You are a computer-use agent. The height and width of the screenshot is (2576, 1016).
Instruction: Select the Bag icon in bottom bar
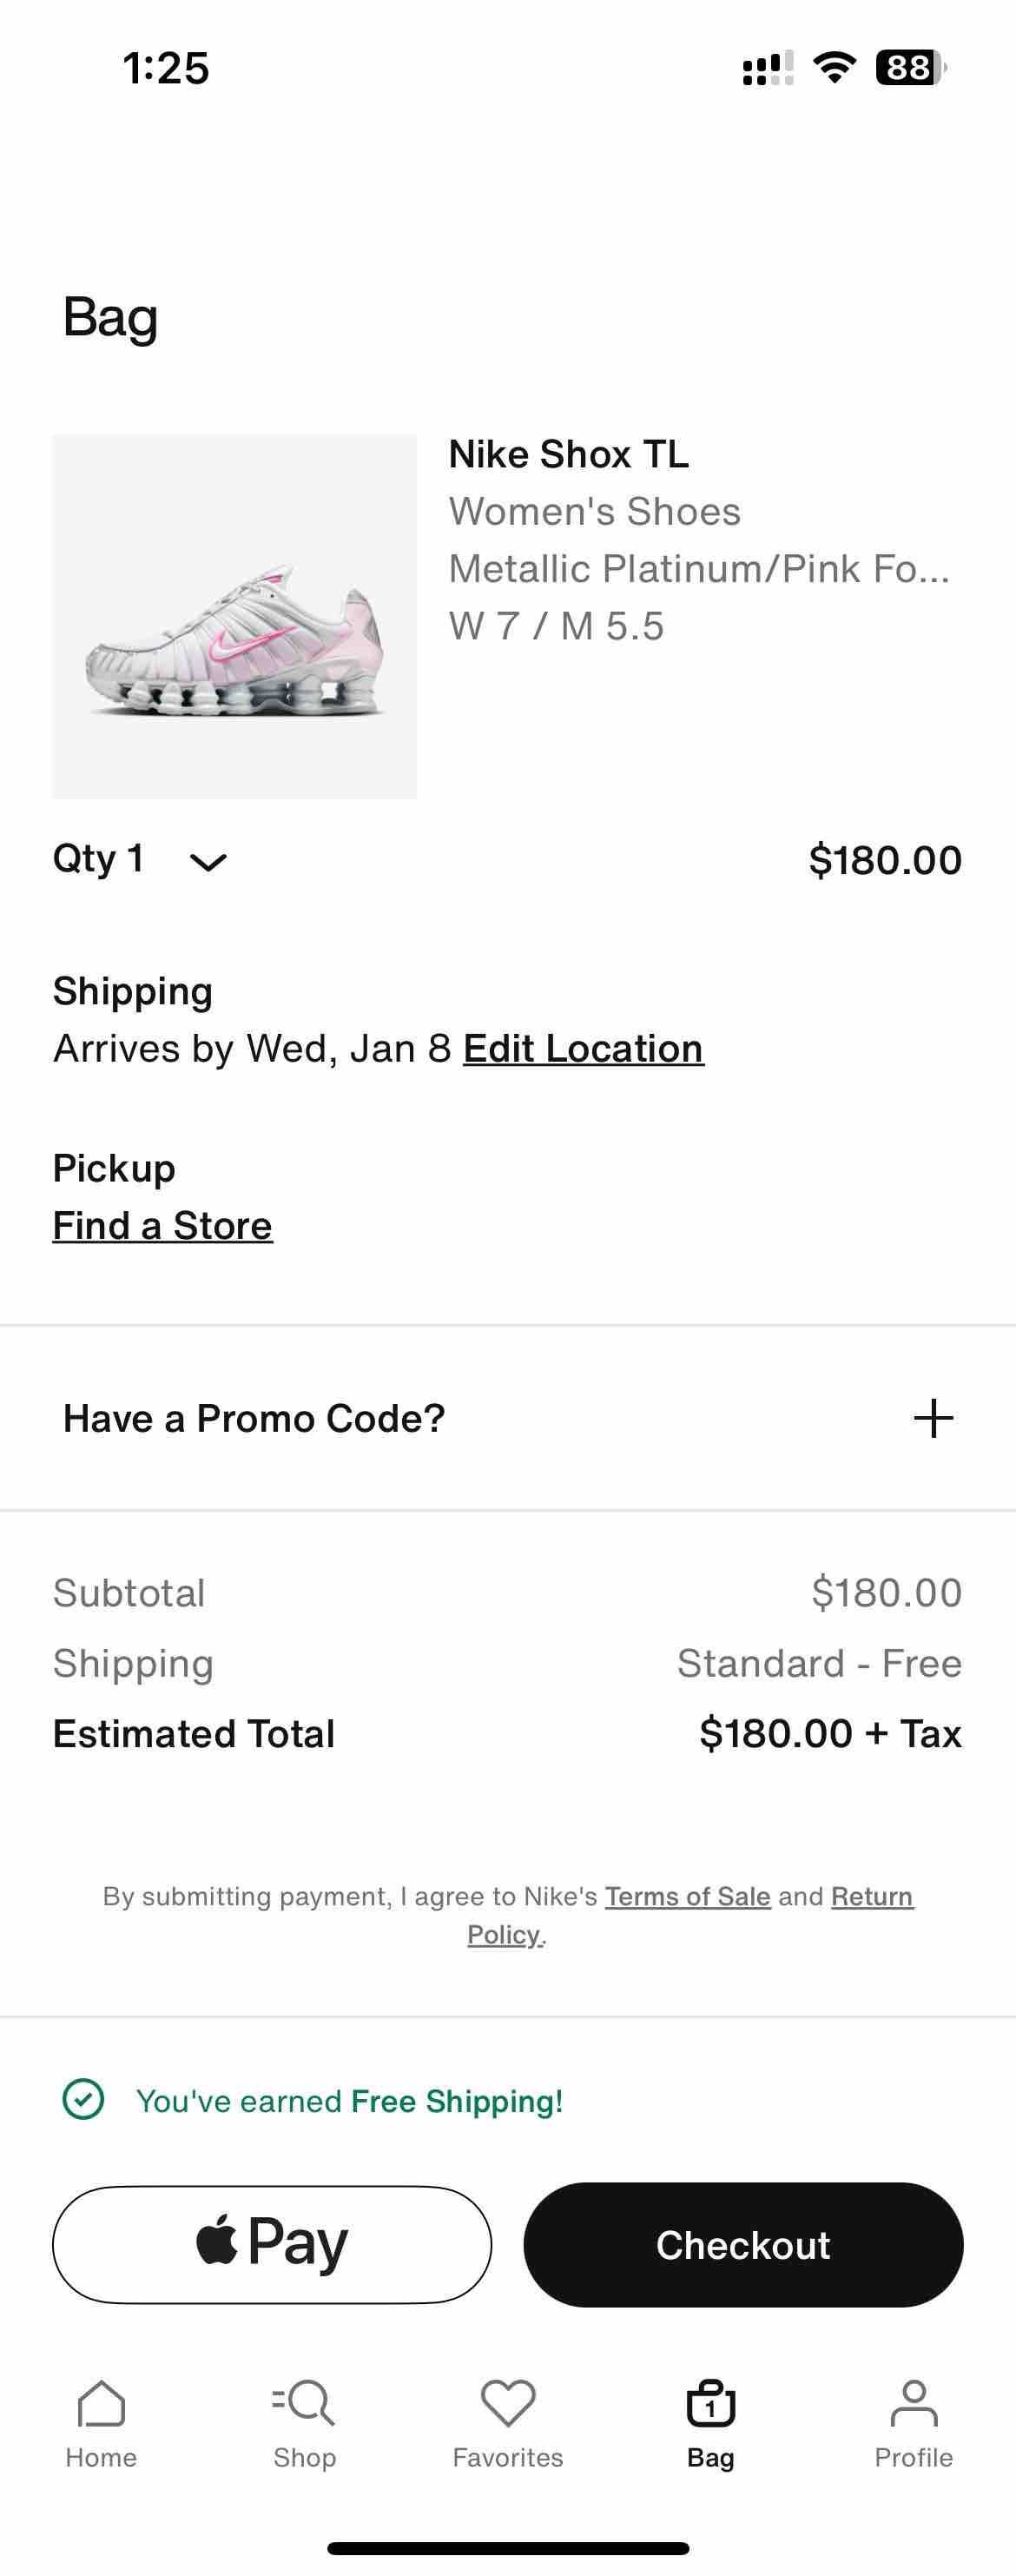711,2403
